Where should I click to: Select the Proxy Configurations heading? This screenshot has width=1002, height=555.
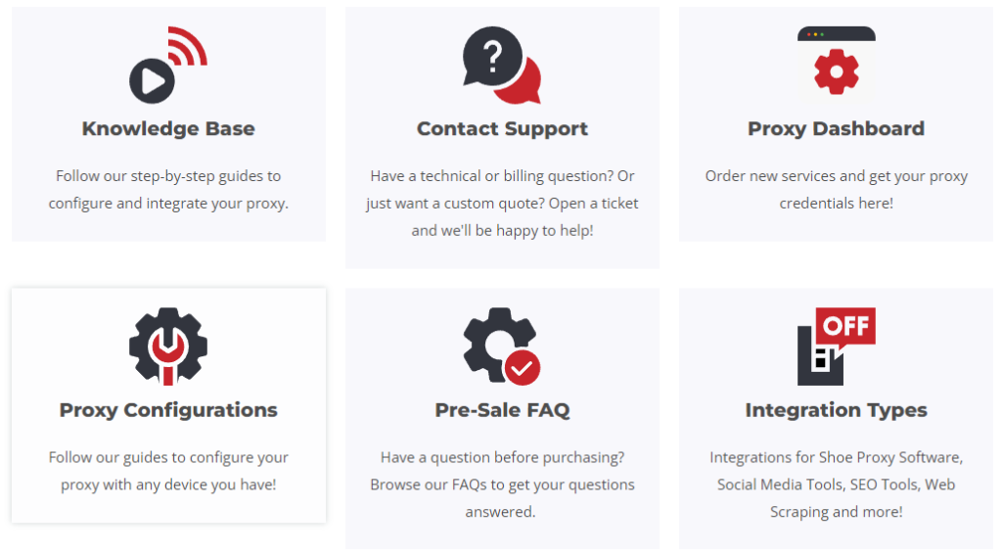pyautogui.click(x=168, y=410)
